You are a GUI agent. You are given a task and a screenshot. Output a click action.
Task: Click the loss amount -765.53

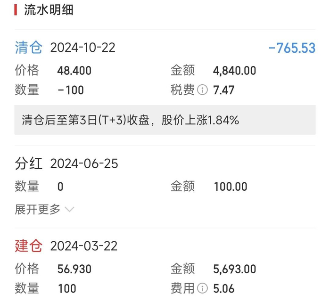(291, 48)
